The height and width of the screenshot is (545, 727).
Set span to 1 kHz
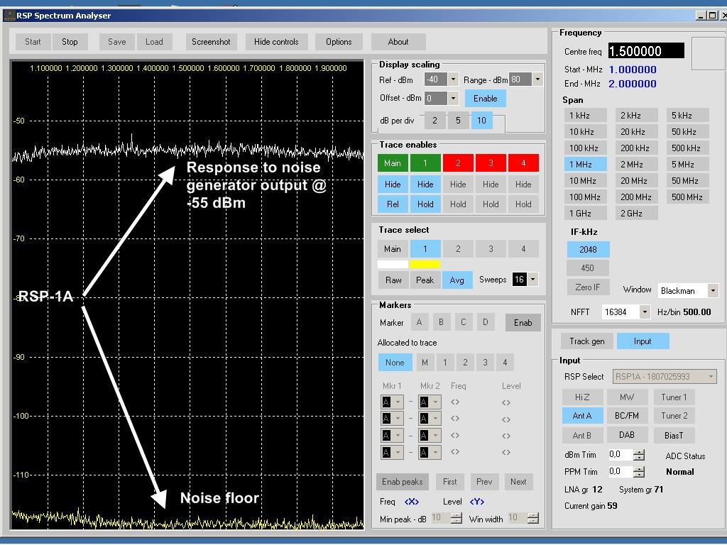pyautogui.click(x=585, y=116)
